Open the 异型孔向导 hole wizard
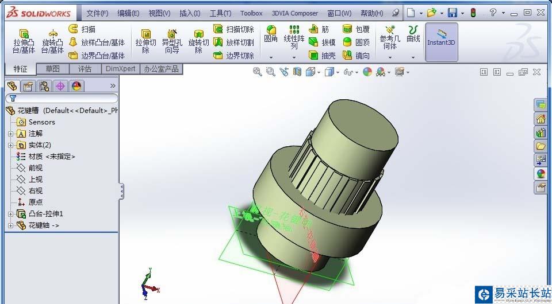 click(x=172, y=41)
